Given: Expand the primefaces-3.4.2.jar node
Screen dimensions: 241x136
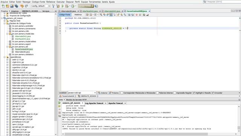Looking at the screenshot, I should click(x=7, y=122).
